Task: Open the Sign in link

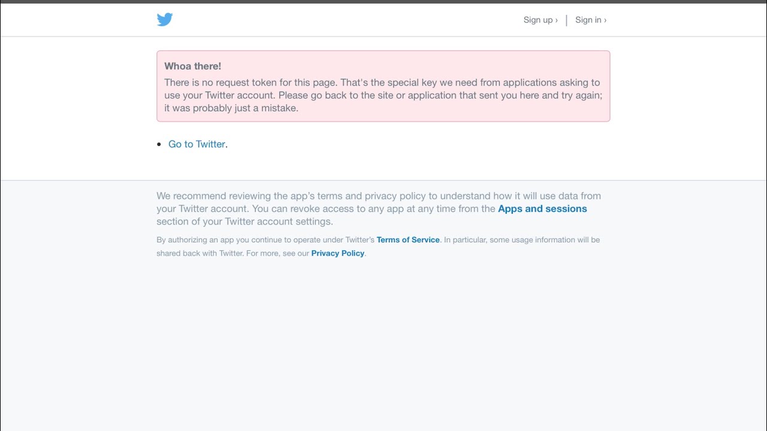Action: tap(591, 20)
